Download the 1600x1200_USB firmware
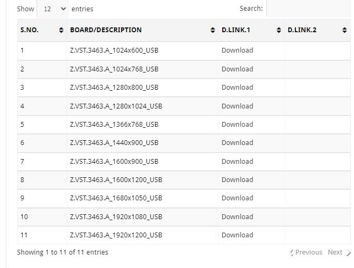Viewport: 354px width, 268px height. tap(237, 180)
